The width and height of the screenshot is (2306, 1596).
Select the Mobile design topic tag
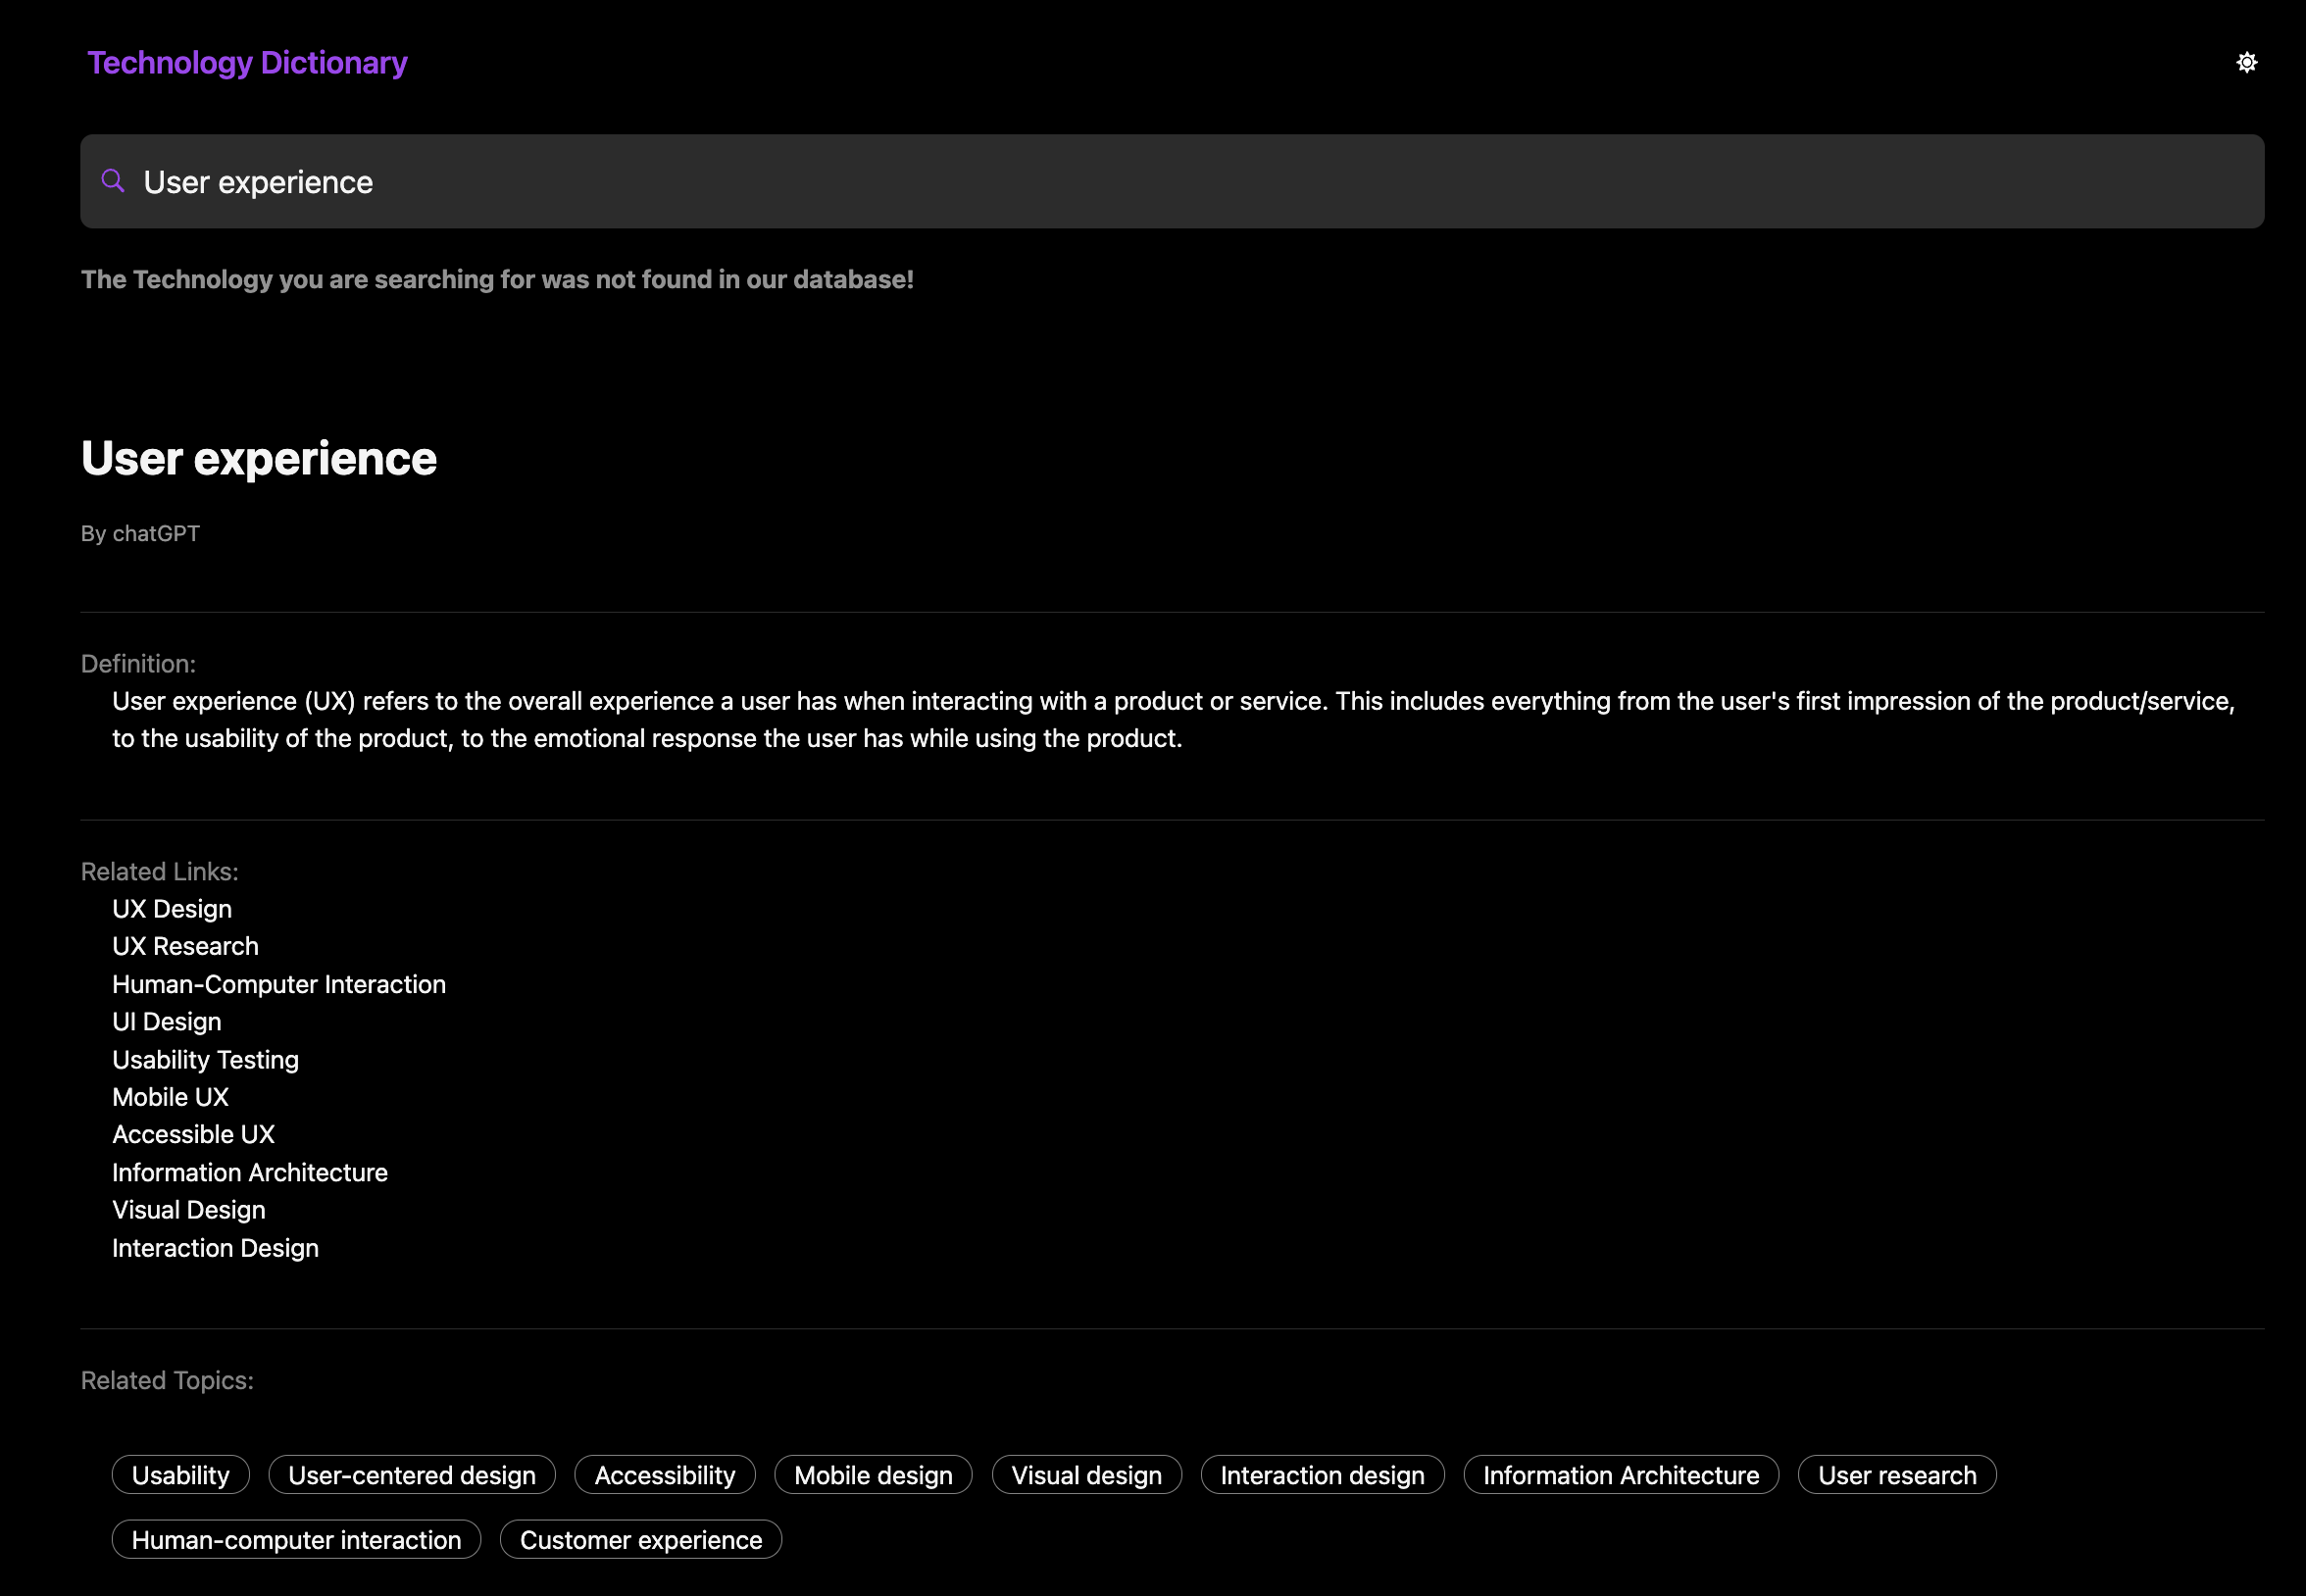(872, 1475)
